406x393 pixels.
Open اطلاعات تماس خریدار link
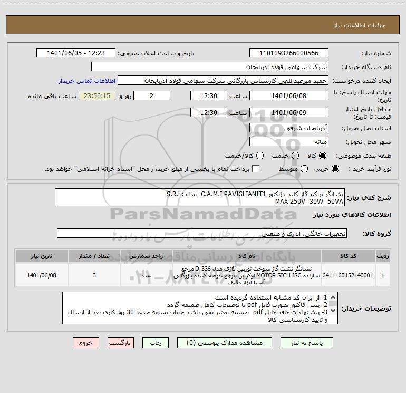(87, 81)
